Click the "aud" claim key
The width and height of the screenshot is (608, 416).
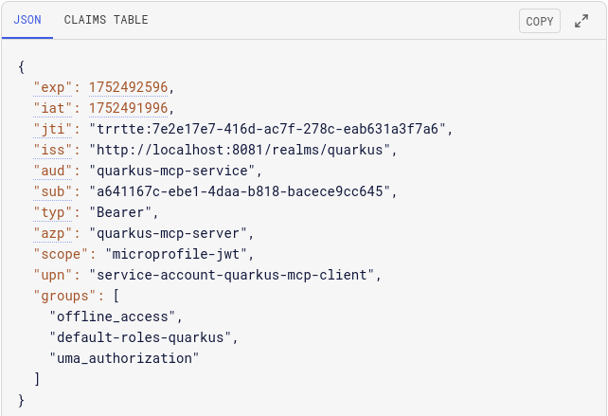coord(53,171)
